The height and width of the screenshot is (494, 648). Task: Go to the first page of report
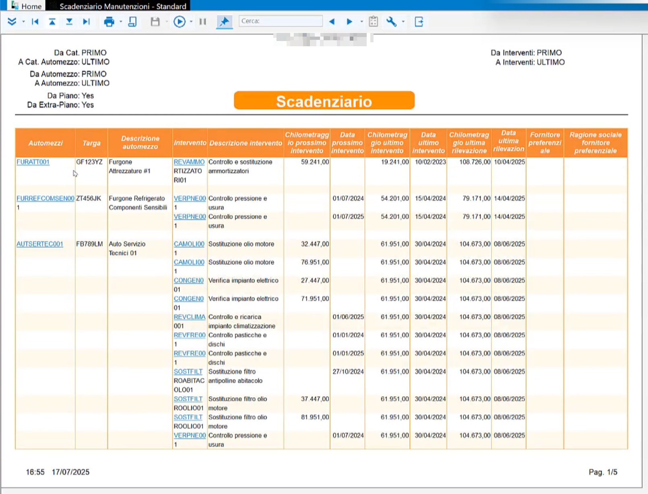pos(35,22)
